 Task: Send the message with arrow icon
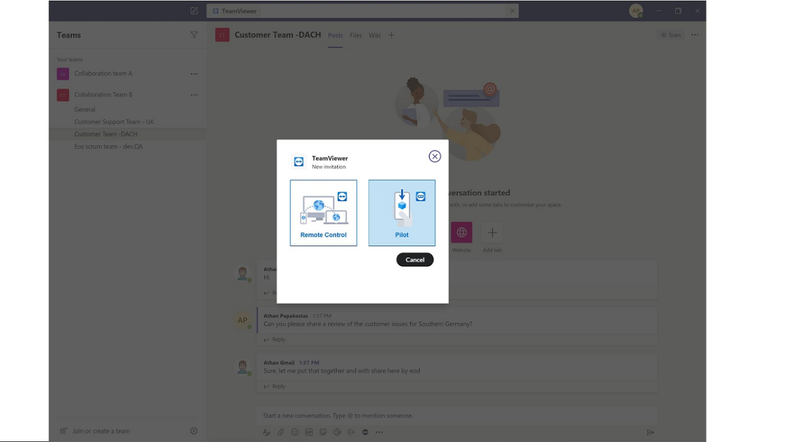(650, 432)
